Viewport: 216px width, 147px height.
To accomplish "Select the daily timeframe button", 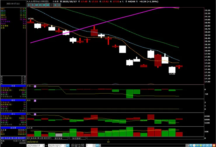I will pyautogui.click(x=52, y=5).
